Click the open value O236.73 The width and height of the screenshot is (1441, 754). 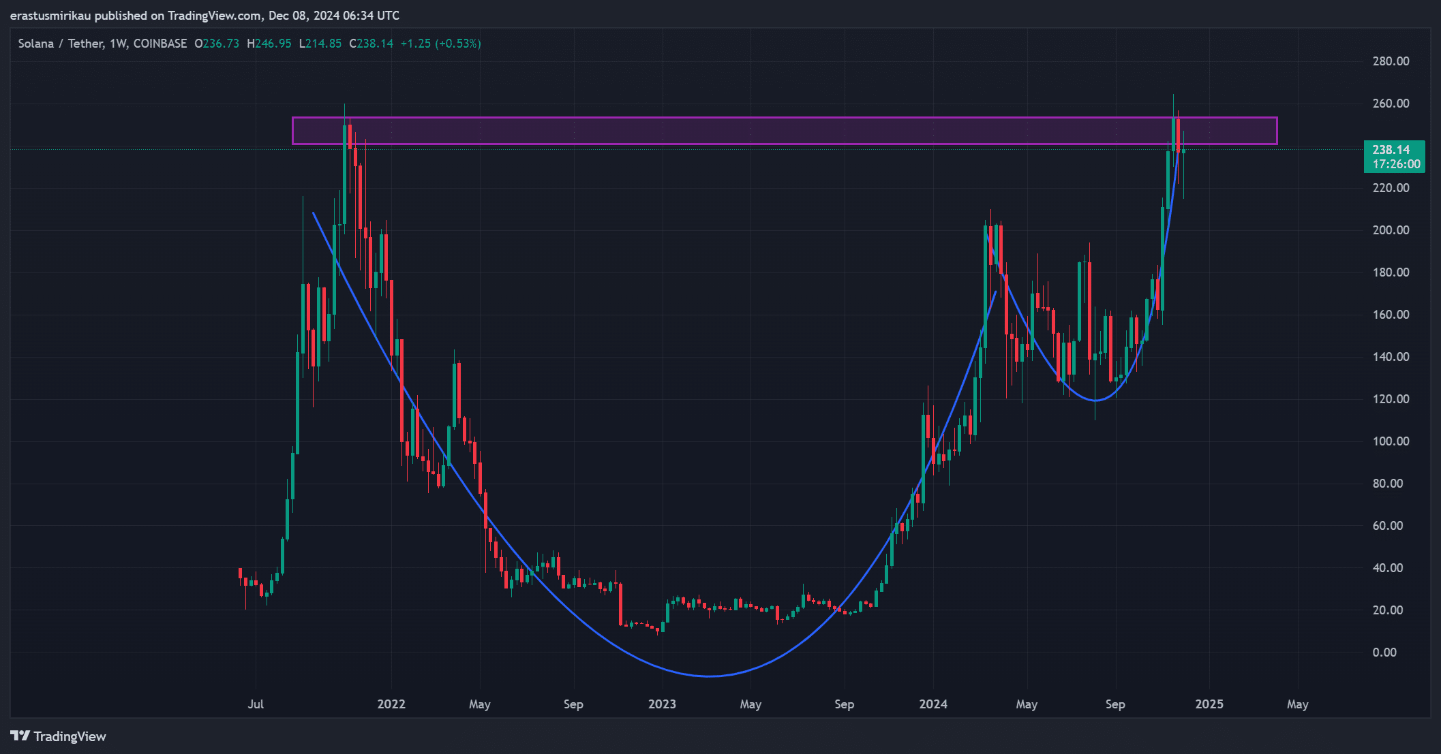point(217,44)
